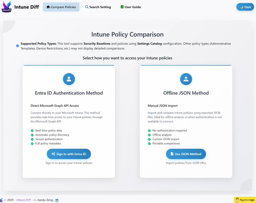Click the checkmark next to Secure authentication
256x203 pixels.
pyautogui.click(x=32, y=139)
